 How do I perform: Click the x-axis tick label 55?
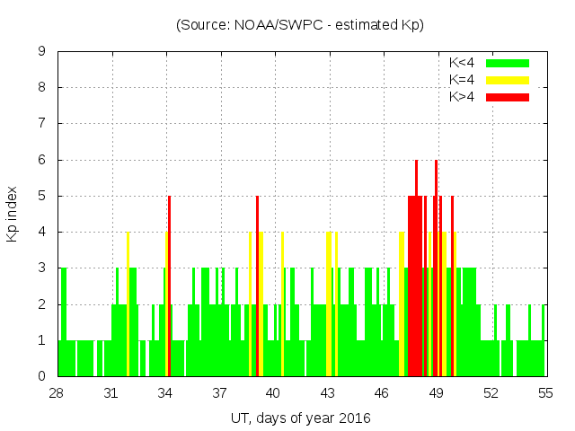point(544,393)
